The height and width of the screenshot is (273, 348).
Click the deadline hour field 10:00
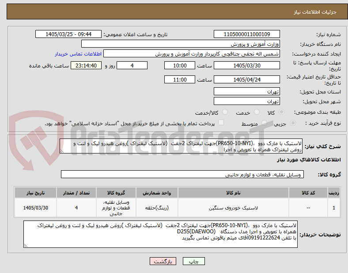[x=180, y=65]
